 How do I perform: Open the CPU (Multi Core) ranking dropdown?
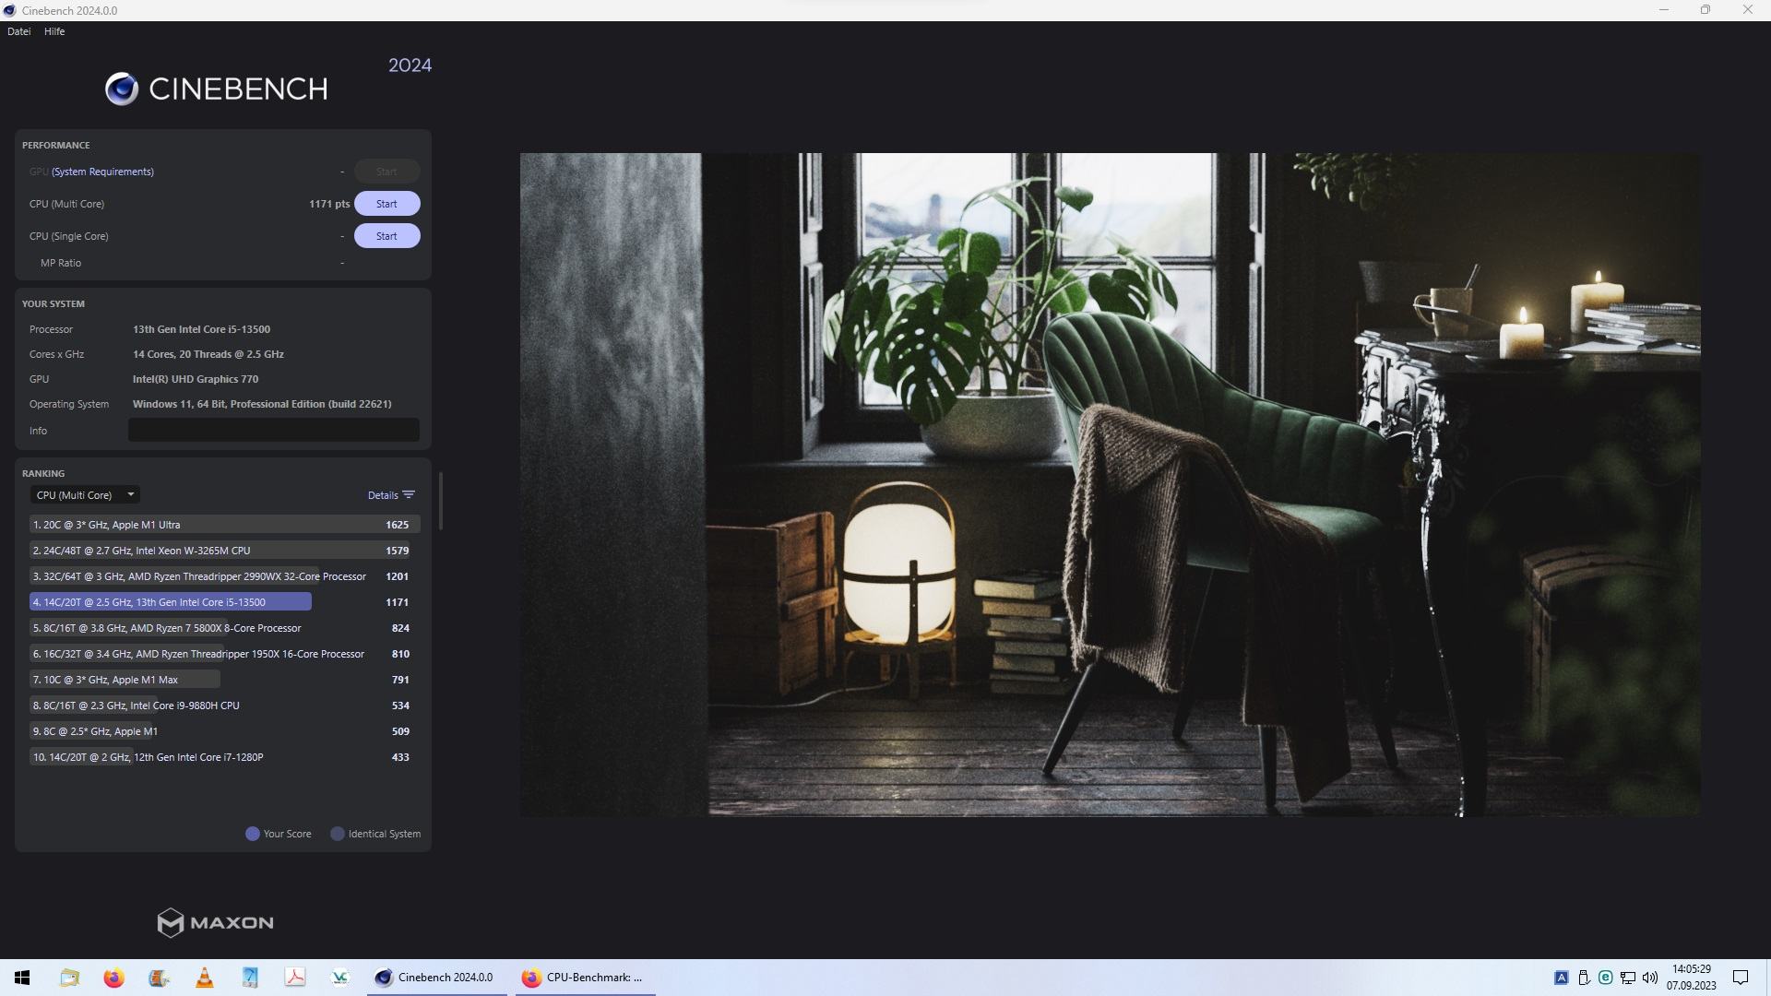pos(85,495)
